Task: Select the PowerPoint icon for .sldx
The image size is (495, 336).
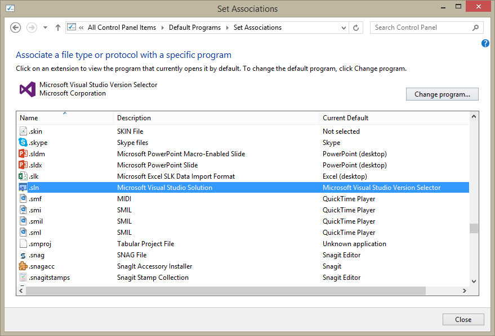Action: pyautogui.click(x=23, y=165)
